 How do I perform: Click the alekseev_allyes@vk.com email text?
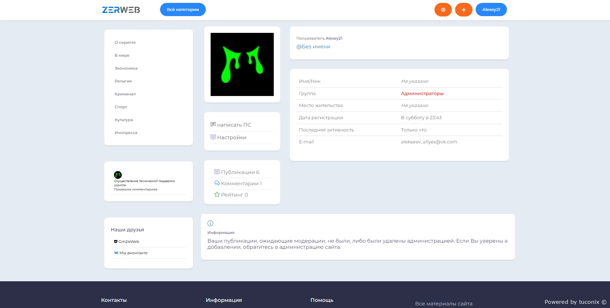pos(429,142)
